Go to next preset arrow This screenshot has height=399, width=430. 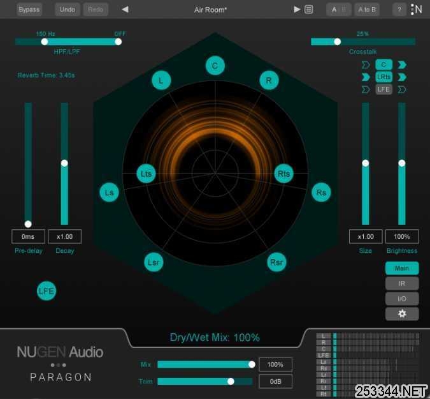(x=297, y=10)
